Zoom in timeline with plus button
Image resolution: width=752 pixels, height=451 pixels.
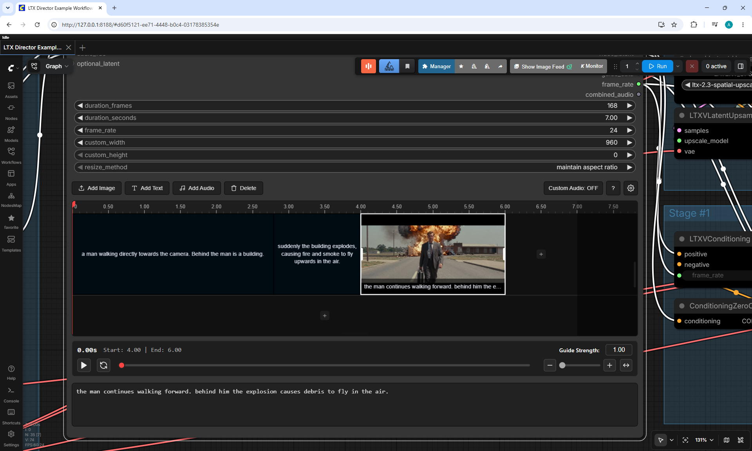coord(609,365)
